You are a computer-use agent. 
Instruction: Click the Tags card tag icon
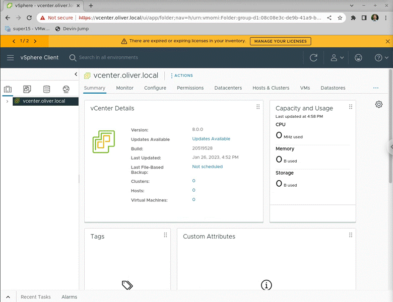coord(127,285)
